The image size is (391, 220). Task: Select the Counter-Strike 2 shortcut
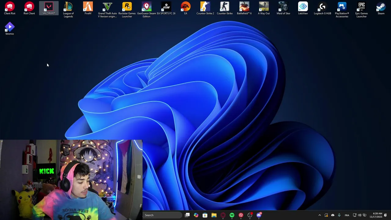coord(205,9)
